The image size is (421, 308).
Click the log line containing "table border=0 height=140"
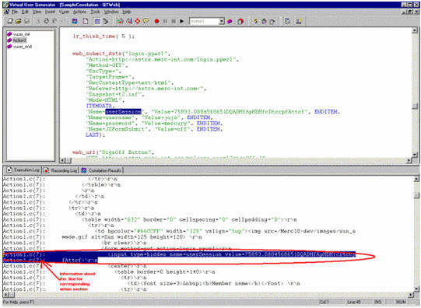tap(165, 271)
